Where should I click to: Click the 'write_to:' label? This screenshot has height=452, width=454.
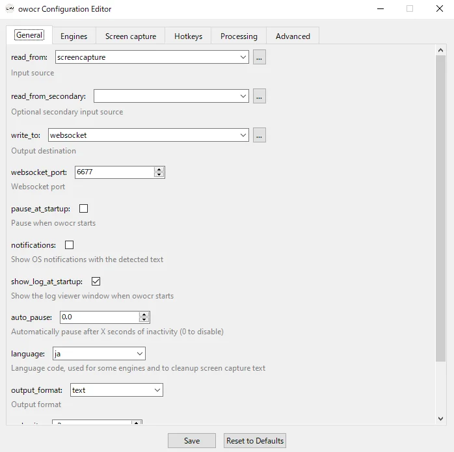[25, 135]
